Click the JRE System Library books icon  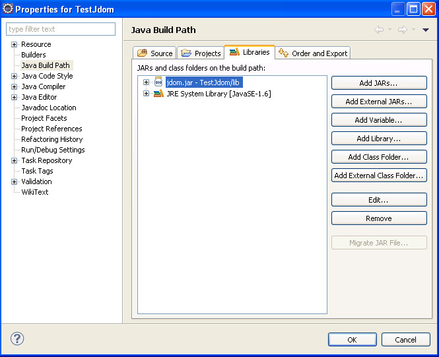coord(158,93)
